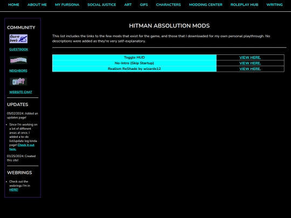Screen dimensions: 291x218
Task: View the No-Intro (Skip Startup) mod link
Action: (x=250, y=63)
